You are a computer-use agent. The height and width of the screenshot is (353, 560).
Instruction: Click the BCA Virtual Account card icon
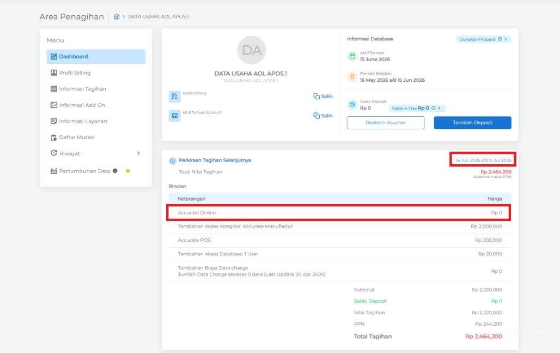pos(175,116)
